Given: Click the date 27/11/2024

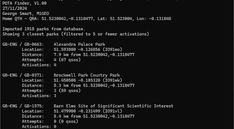Looking at the screenshot, I should click(15, 8).
